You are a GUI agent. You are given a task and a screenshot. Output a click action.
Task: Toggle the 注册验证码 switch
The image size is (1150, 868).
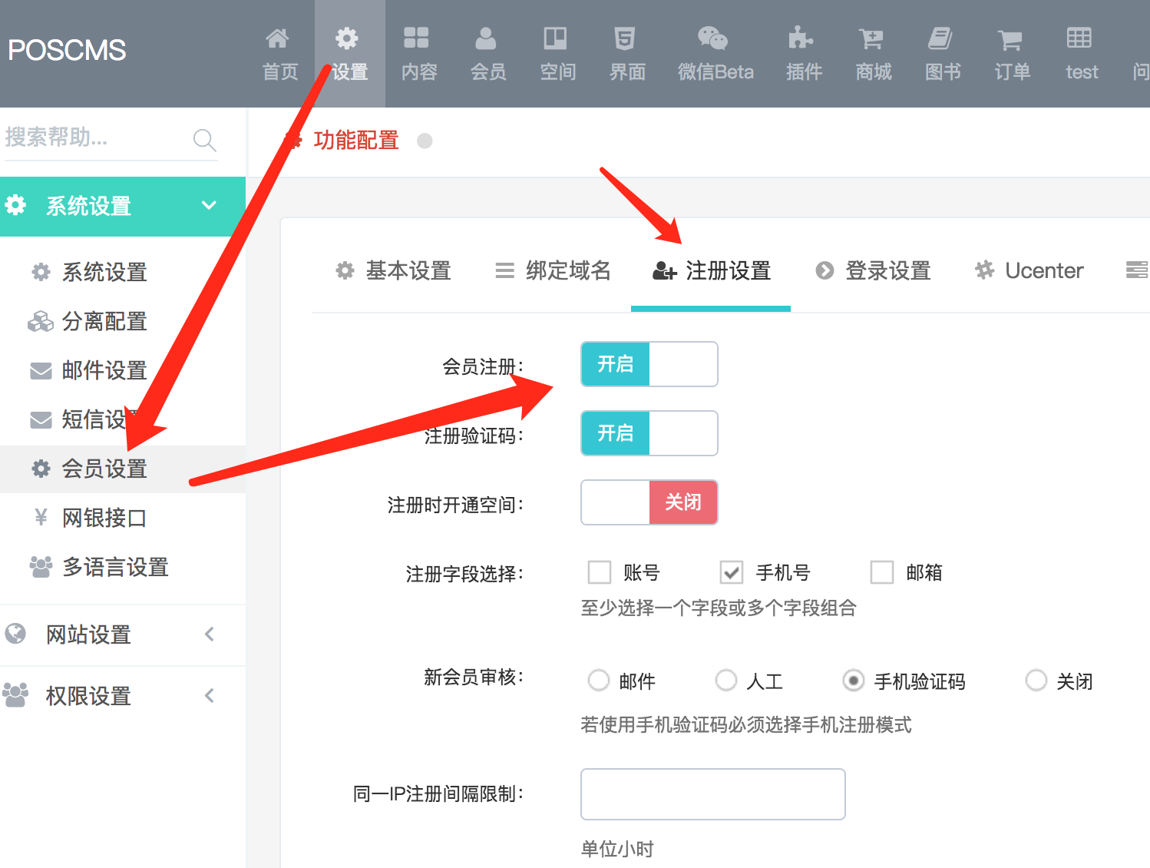pyautogui.click(x=649, y=433)
